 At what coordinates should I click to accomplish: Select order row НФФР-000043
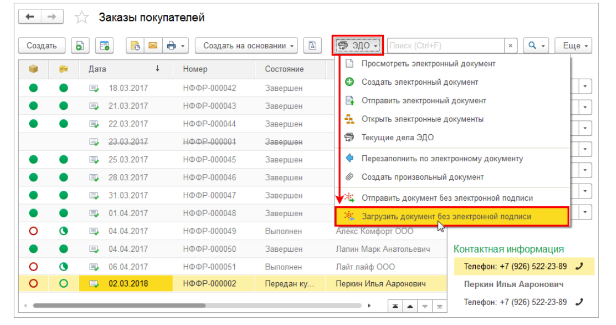tap(177, 106)
